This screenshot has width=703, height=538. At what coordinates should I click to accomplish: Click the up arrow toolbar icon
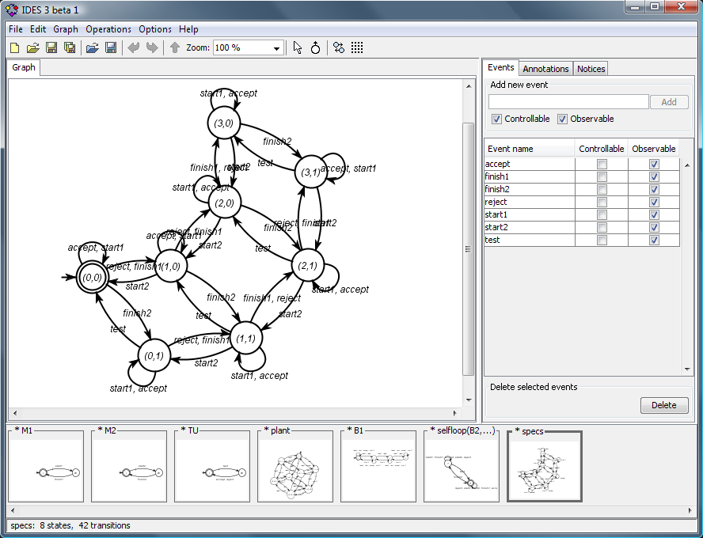pos(175,47)
